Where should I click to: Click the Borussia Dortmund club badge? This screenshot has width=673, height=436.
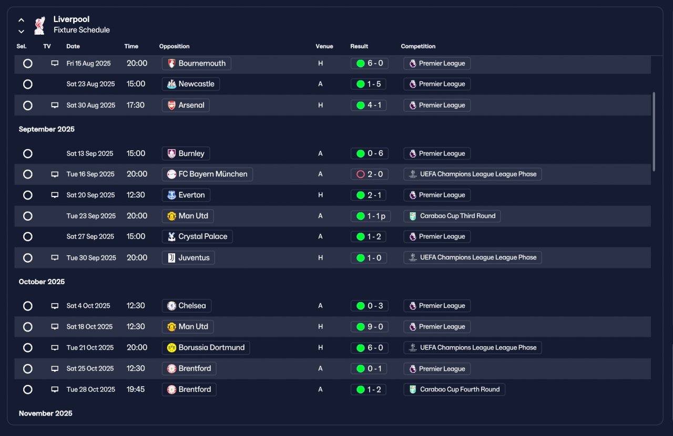171,348
